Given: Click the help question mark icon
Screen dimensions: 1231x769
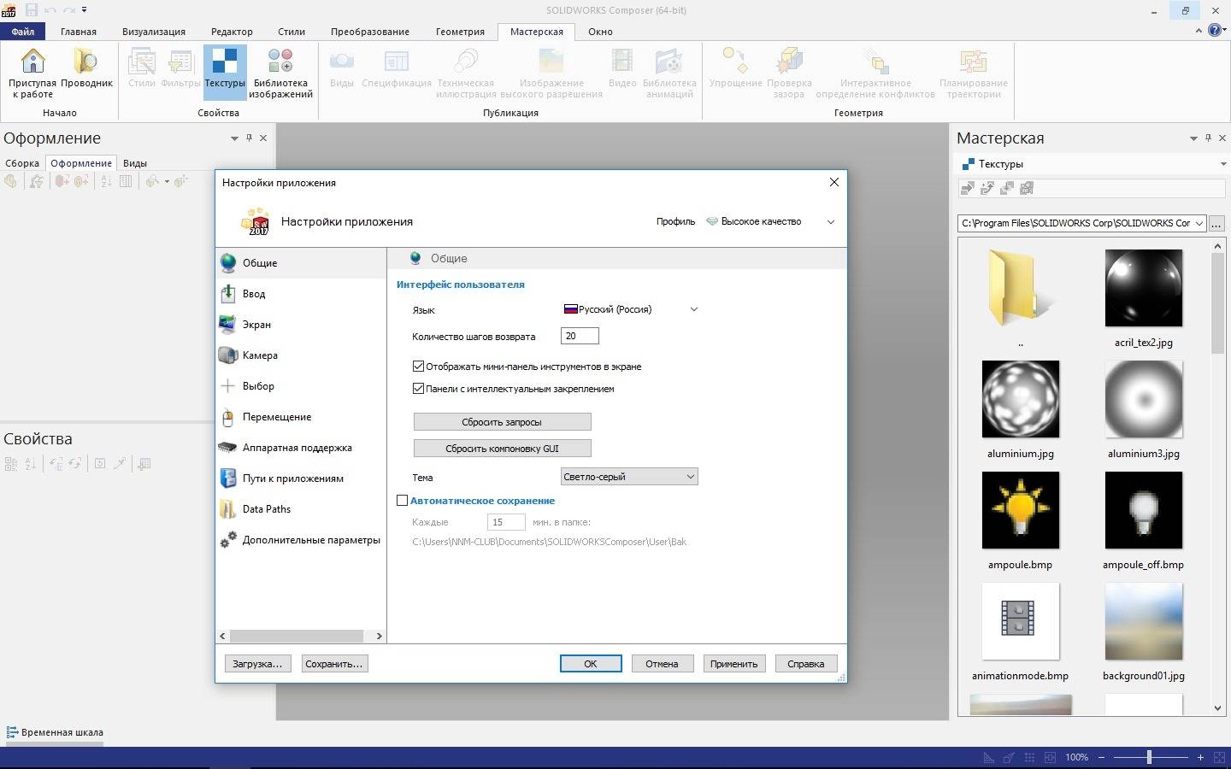Looking at the screenshot, I should coord(1214,31).
